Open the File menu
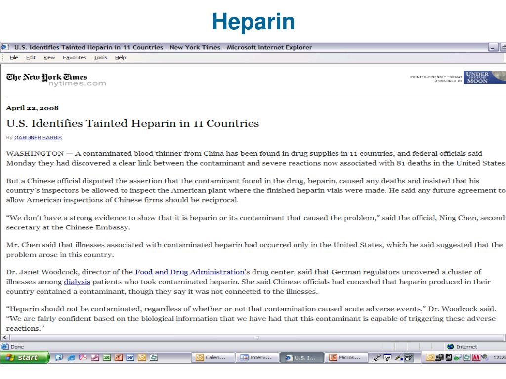 [x=14, y=58]
